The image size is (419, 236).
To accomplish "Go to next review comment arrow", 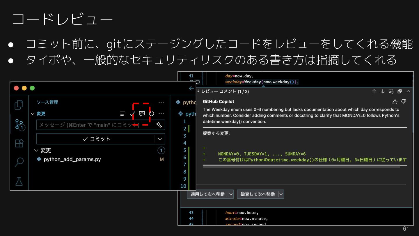I will 383,91.
